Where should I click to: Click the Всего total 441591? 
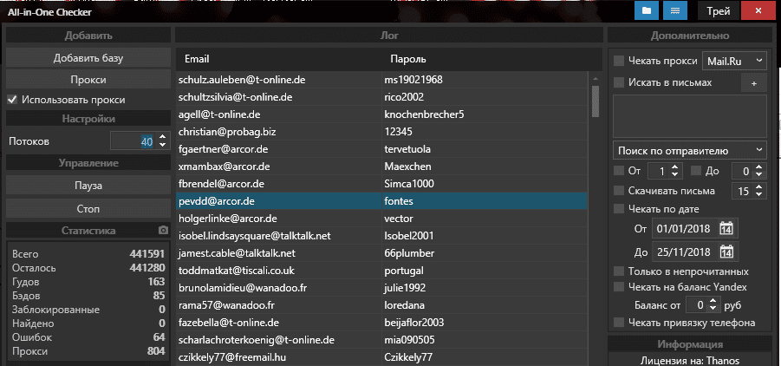click(x=147, y=254)
